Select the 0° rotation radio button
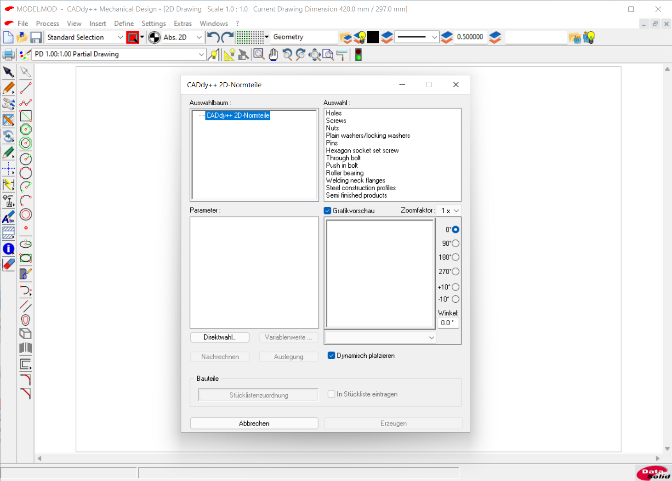 point(456,229)
